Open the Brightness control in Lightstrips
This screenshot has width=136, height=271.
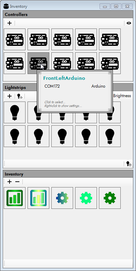pyautogui.click(x=122, y=96)
